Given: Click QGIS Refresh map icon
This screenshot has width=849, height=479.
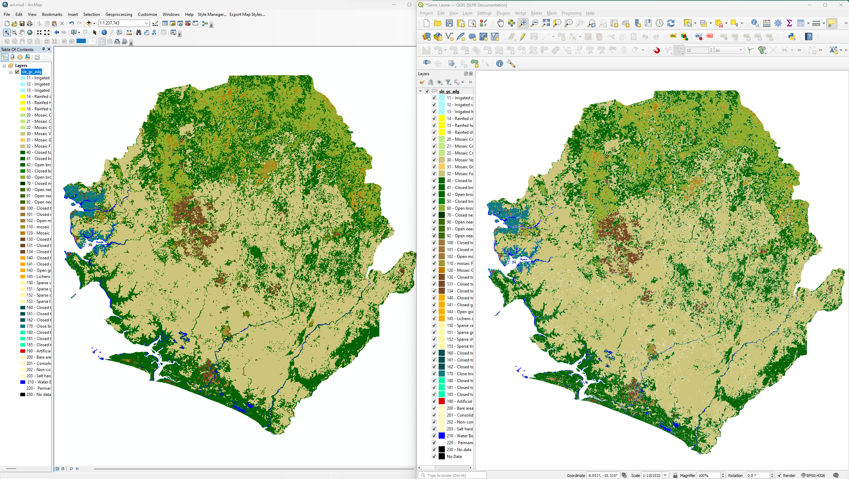Looking at the screenshot, I should 671,23.
